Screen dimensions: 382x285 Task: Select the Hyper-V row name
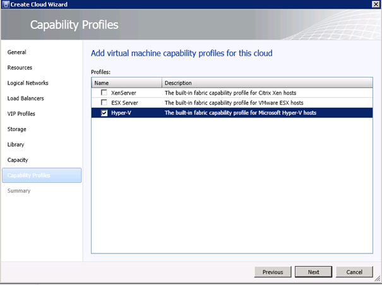(121, 113)
